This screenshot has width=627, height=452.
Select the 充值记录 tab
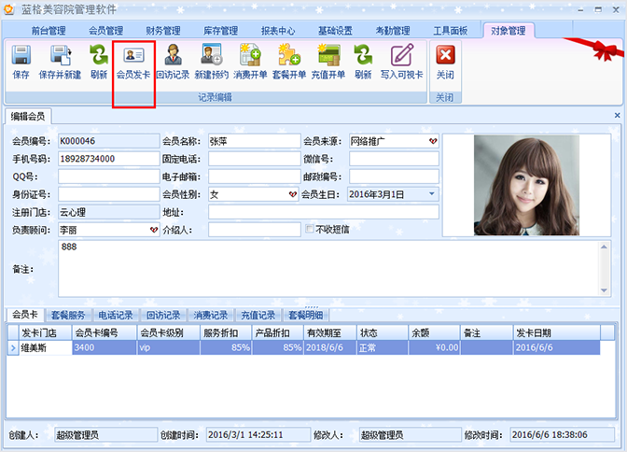pyautogui.click(x=258, y=316)
